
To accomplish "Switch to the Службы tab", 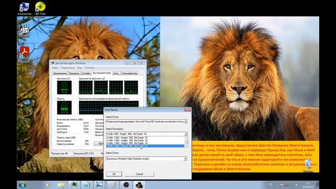I will tap(86, 73).
